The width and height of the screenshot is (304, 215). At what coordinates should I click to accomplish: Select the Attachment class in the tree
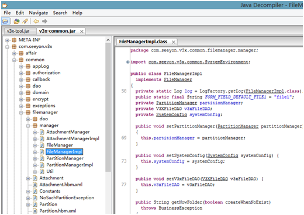click(51, 178)
